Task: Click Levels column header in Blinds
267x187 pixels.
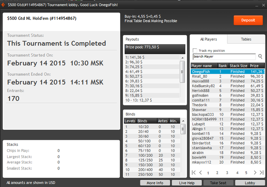Action: pos(130,121)
